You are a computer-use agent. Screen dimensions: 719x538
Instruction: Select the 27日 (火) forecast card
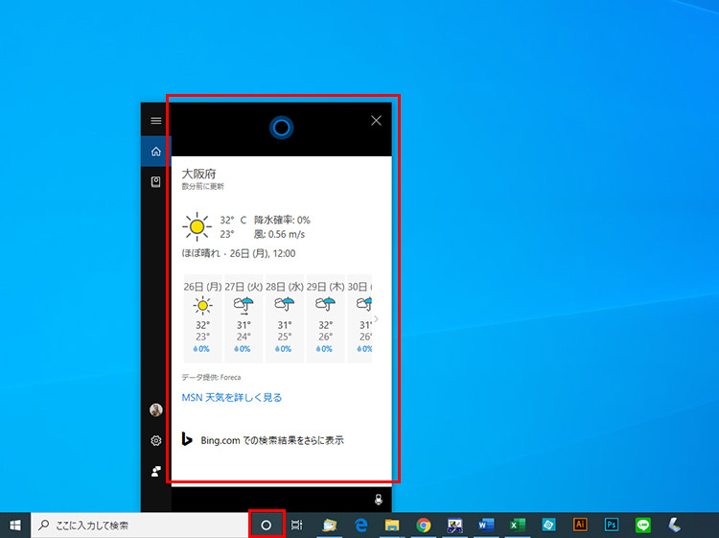pos(243,318)
